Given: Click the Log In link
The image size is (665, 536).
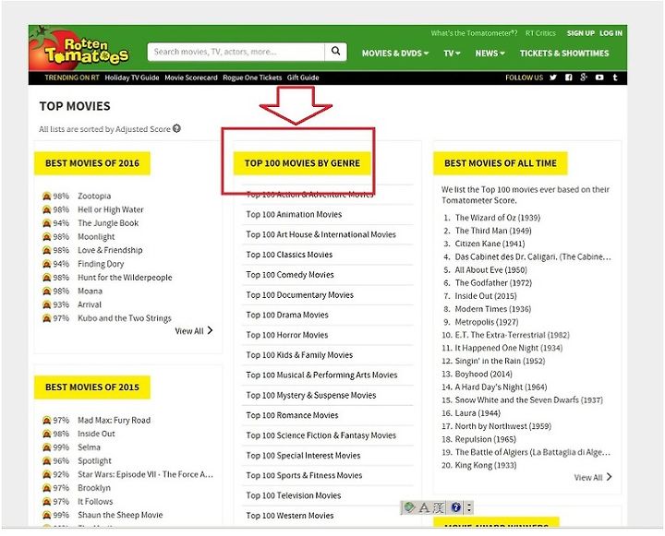Looking at the screenshot, I should pos(611,33).
